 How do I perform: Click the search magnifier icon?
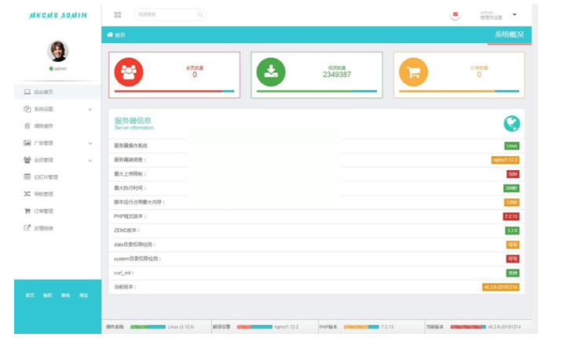(x=200, y=15)
